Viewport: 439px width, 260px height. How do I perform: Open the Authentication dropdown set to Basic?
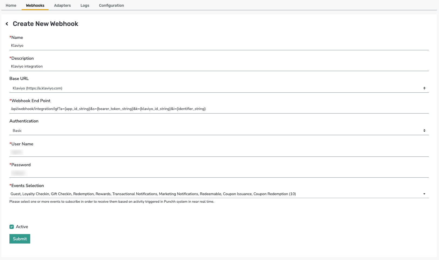[x=219, y=131]
